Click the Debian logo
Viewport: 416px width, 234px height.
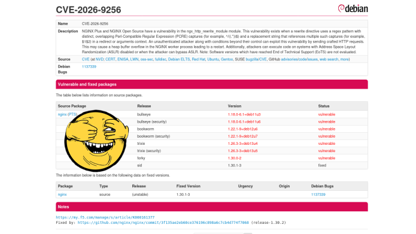point(353,8)
